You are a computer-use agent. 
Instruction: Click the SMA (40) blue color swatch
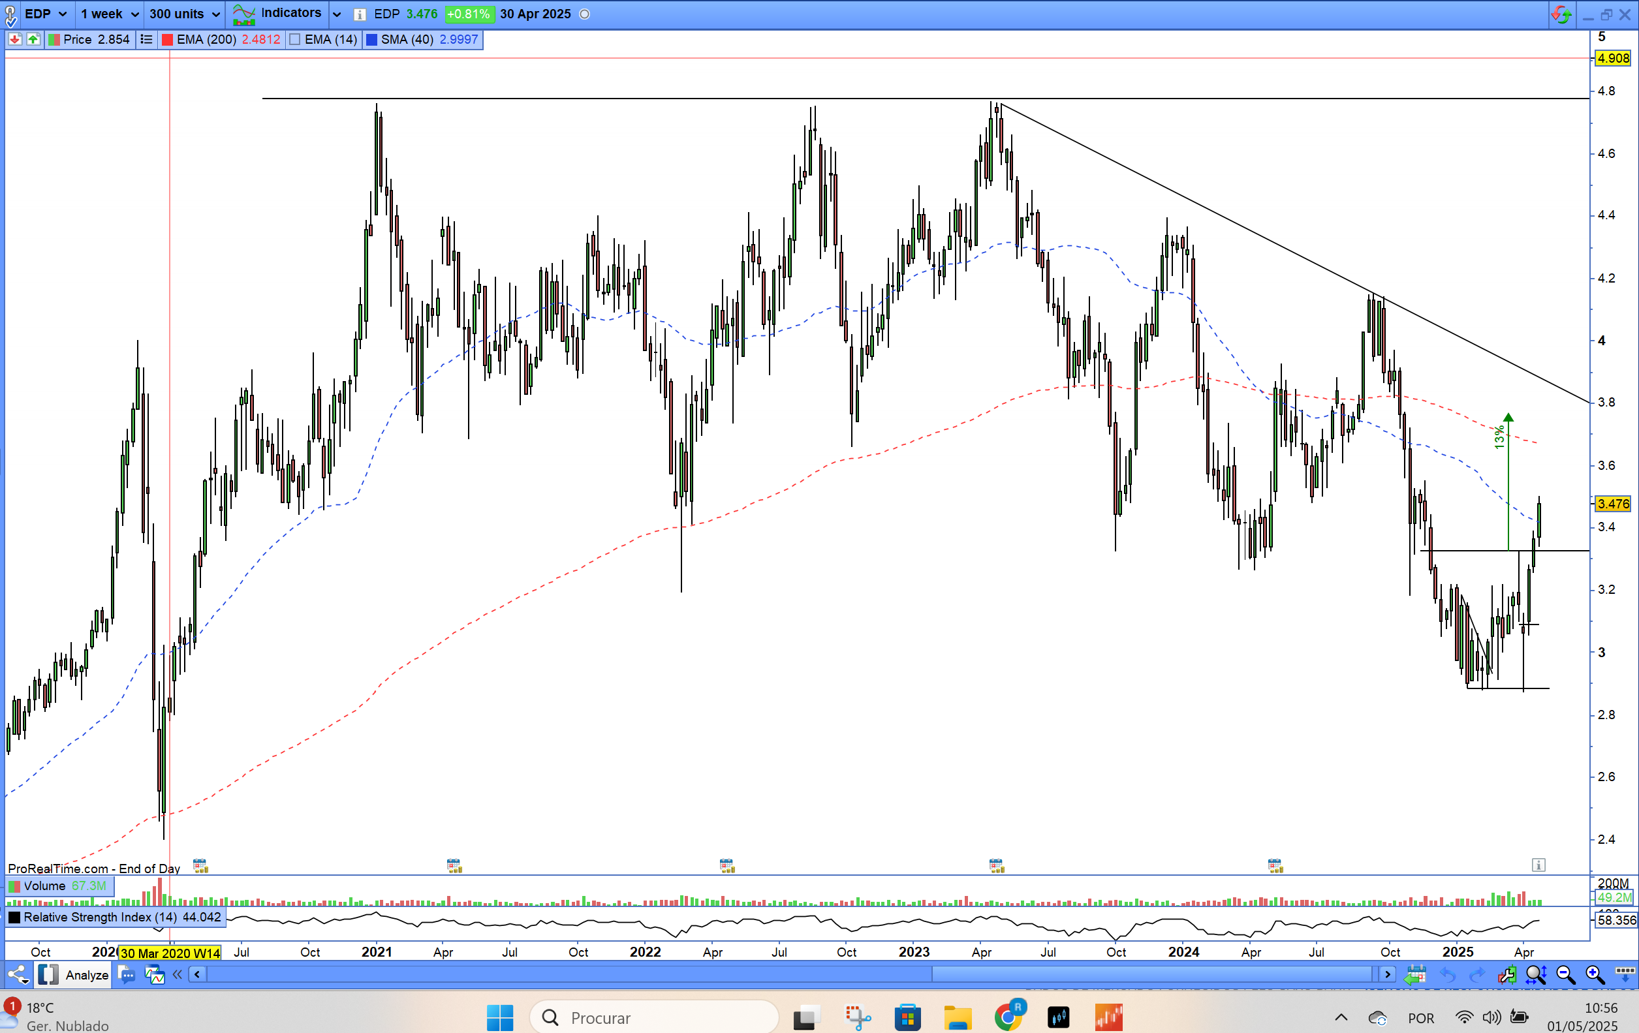pos(371,39)
